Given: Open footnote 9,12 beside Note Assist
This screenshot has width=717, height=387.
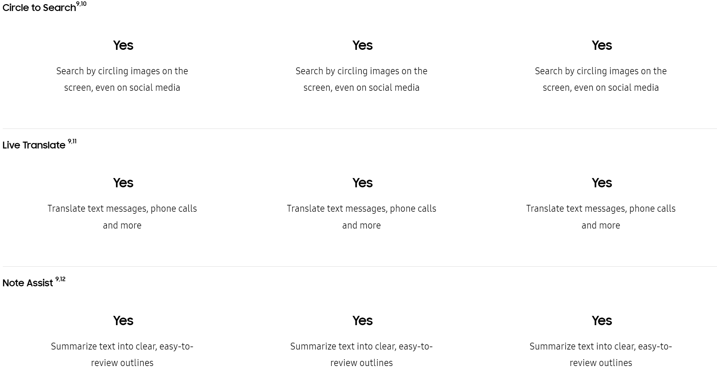Looking at the screenshot, I should tap(61, 279).
